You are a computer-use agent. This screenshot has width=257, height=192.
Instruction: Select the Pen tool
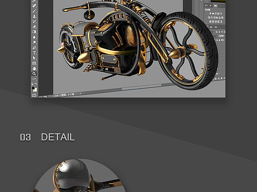tap(34, 48)
